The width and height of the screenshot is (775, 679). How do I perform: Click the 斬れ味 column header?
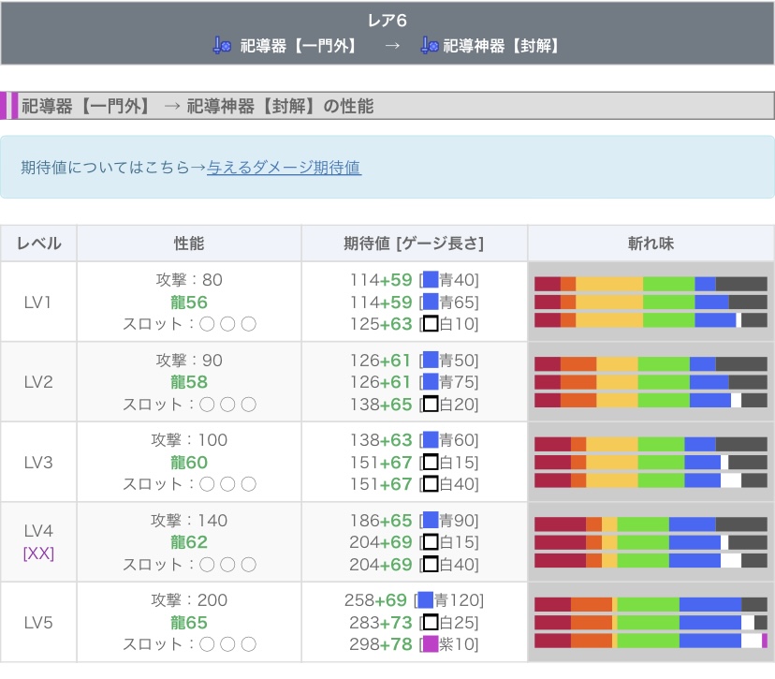coord(651,244)
